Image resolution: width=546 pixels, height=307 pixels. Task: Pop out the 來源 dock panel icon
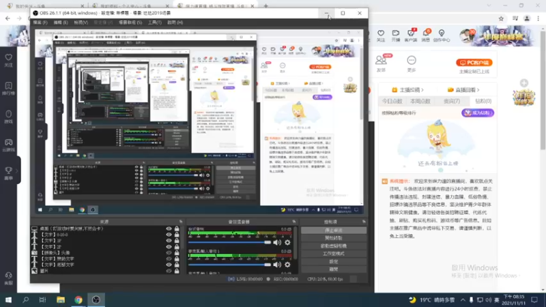click(x=181, y=221)
